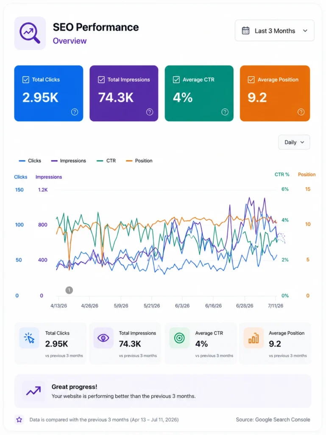The height and width of the screenshot is (435, 326).
Task: Toggle the Average CTR checkbox
Action: (x=176, y=79)
